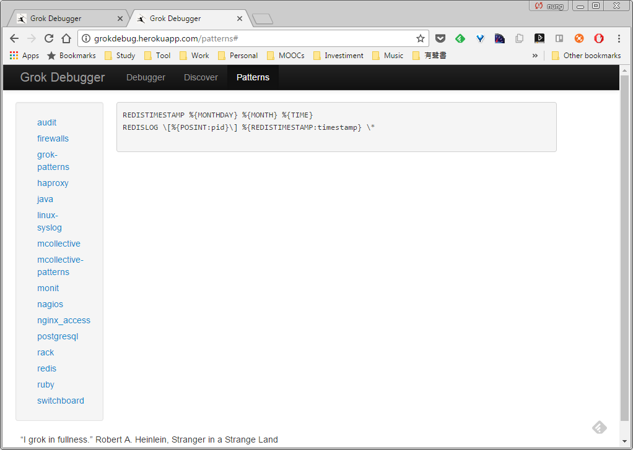633x450 pixels.
Task: Click the Grok Debugger brand title
Action: (x=63, y=77)
